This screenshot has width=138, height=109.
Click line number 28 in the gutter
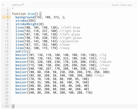7,93
